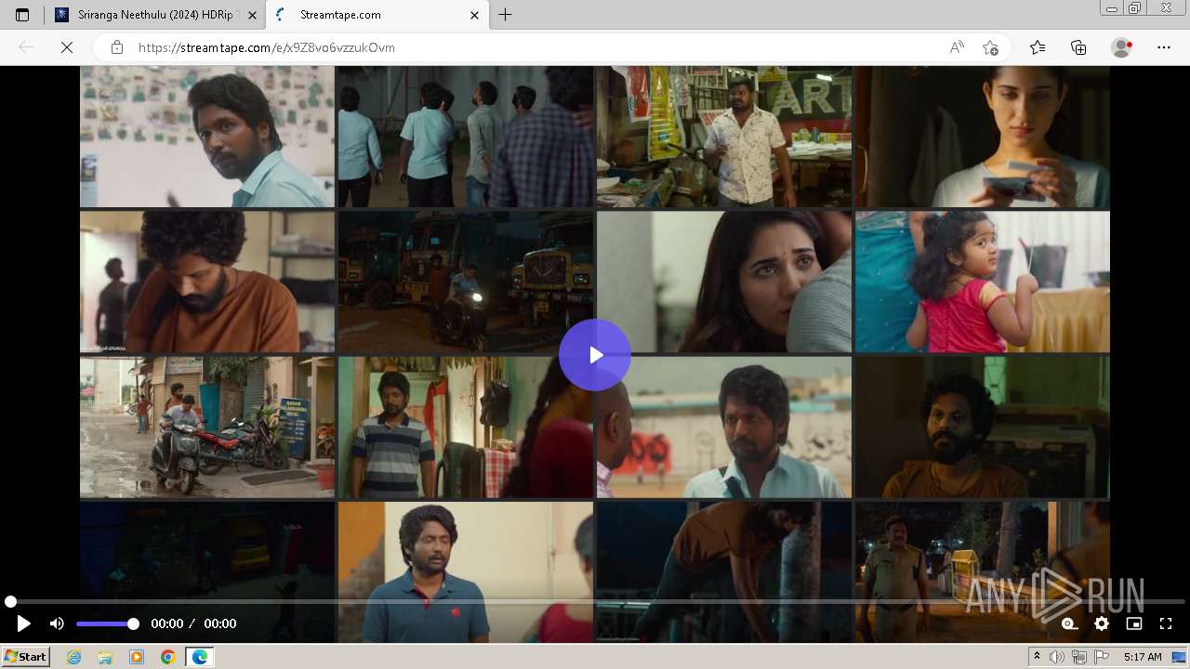Screen dimensions: 1190x669
Task: Enable picture-in-picture mode
Action: 1133,623
